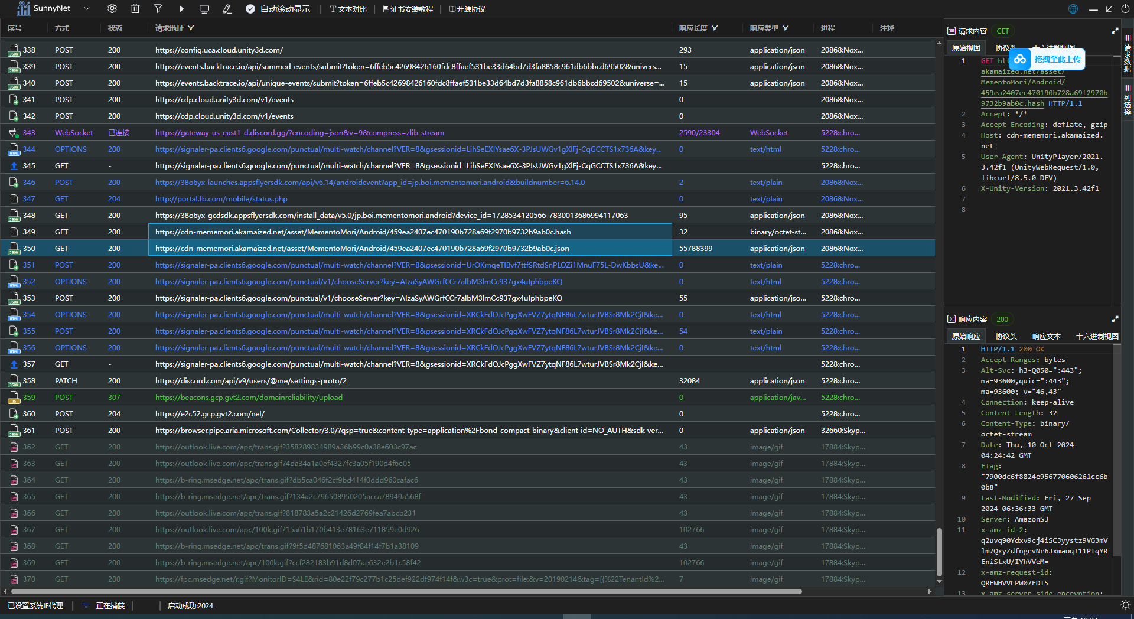Click the HTML file icon on row 344
The image size is (1134, 619).
click(x=14, y=149)
